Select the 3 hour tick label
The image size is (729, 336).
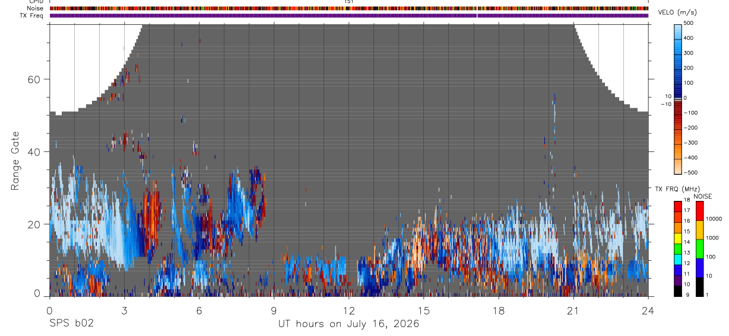124,311
